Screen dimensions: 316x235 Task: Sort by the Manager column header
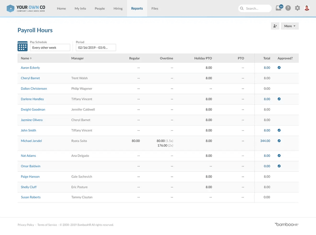[x=78, y=58]
